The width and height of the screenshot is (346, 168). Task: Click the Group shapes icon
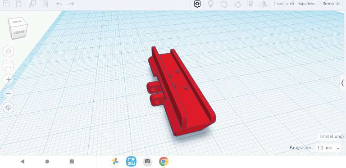(224, 4)
